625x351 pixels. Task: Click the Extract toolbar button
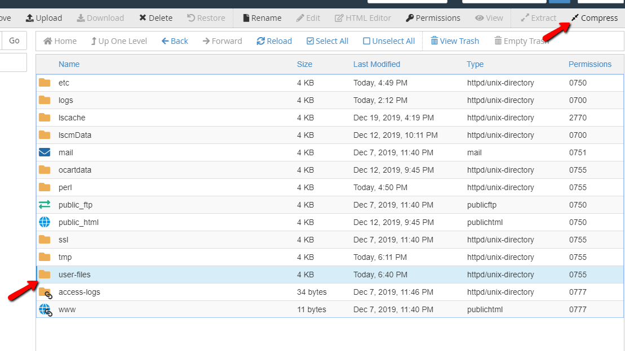coord(539,18)
